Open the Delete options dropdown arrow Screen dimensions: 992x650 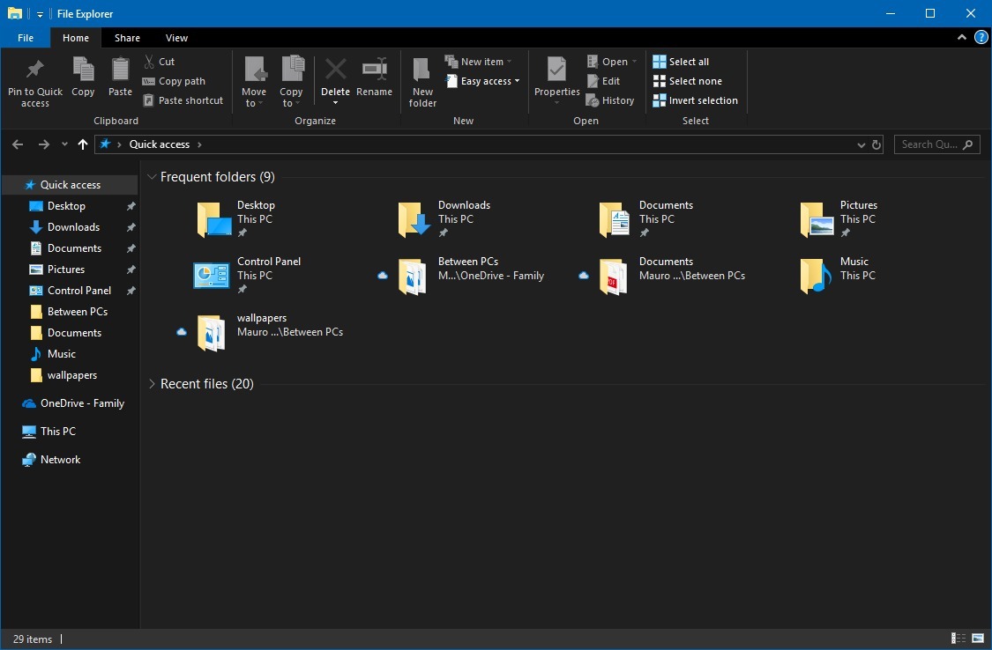[335, 103]
